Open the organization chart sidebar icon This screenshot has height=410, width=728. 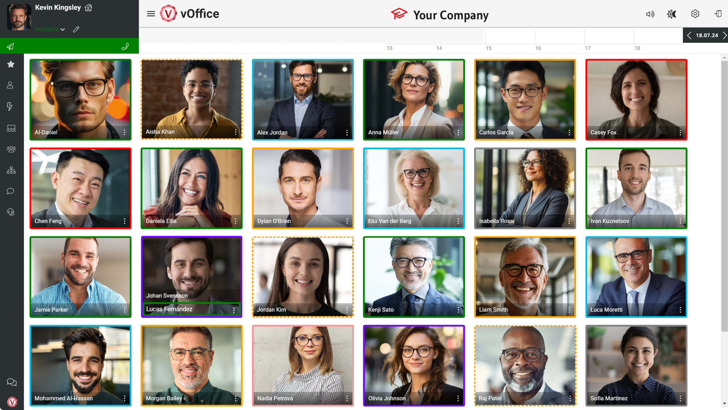[x=11, y=170]
